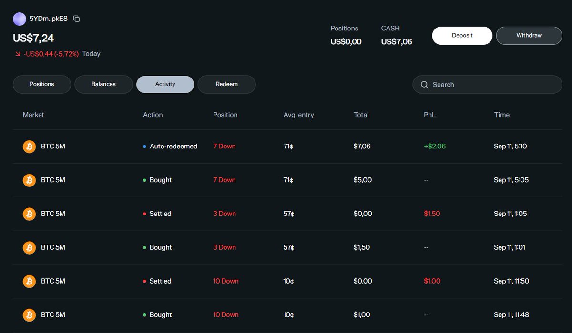
Task: Click Settled action in Sep 11, 11:50 row
Action: [160, 281]
